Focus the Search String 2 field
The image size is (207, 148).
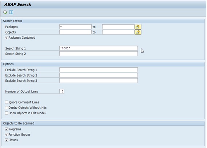[x=99, y=54]
